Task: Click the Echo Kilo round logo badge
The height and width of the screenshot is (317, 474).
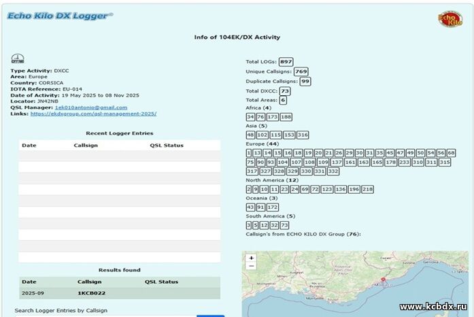Action: click(450, 18)
